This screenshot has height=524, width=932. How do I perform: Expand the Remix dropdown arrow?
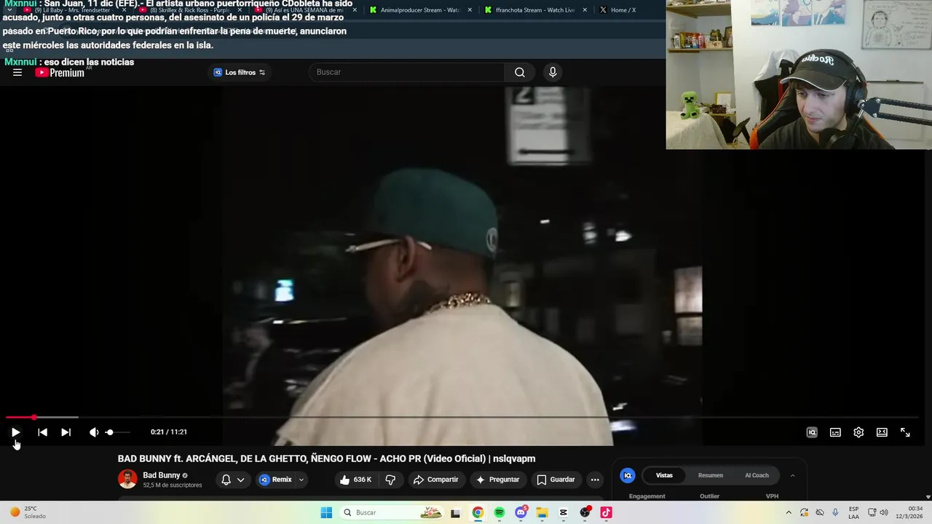(x=301, y=480)
